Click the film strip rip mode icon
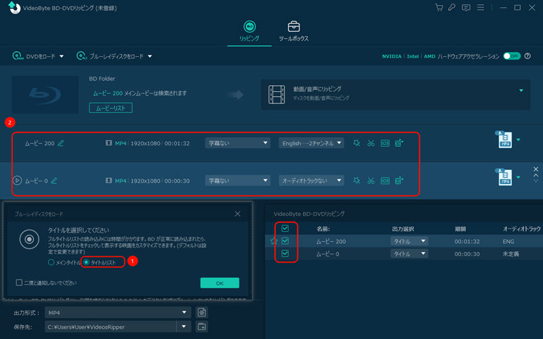This screenshot has height=339, width=543. 277,94
